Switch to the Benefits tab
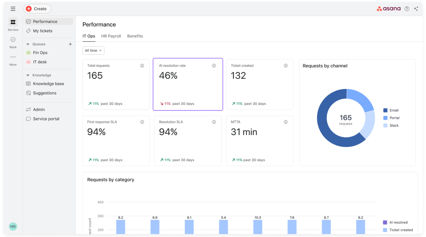Viewport: 426px width, 237px height. [135, 36]
